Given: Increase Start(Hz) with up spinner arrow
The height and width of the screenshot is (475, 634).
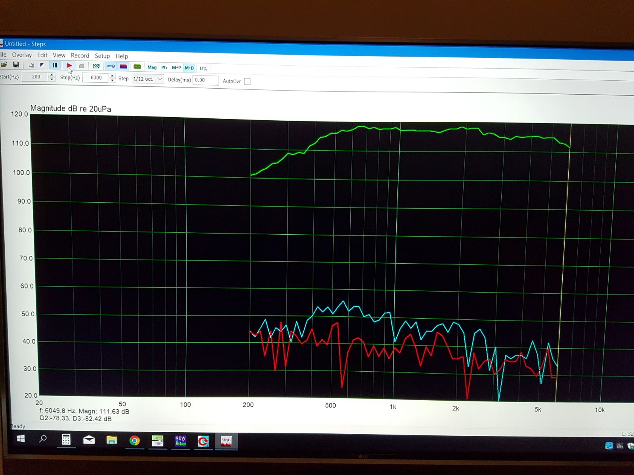Looking at the screenshot, I should tap(52, 75).
